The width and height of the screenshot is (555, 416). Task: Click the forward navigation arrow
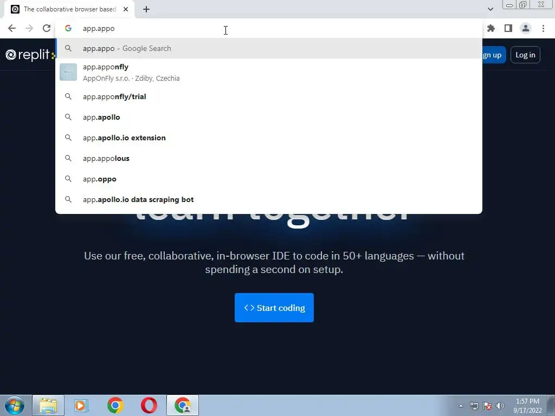(x=29, y=28)
